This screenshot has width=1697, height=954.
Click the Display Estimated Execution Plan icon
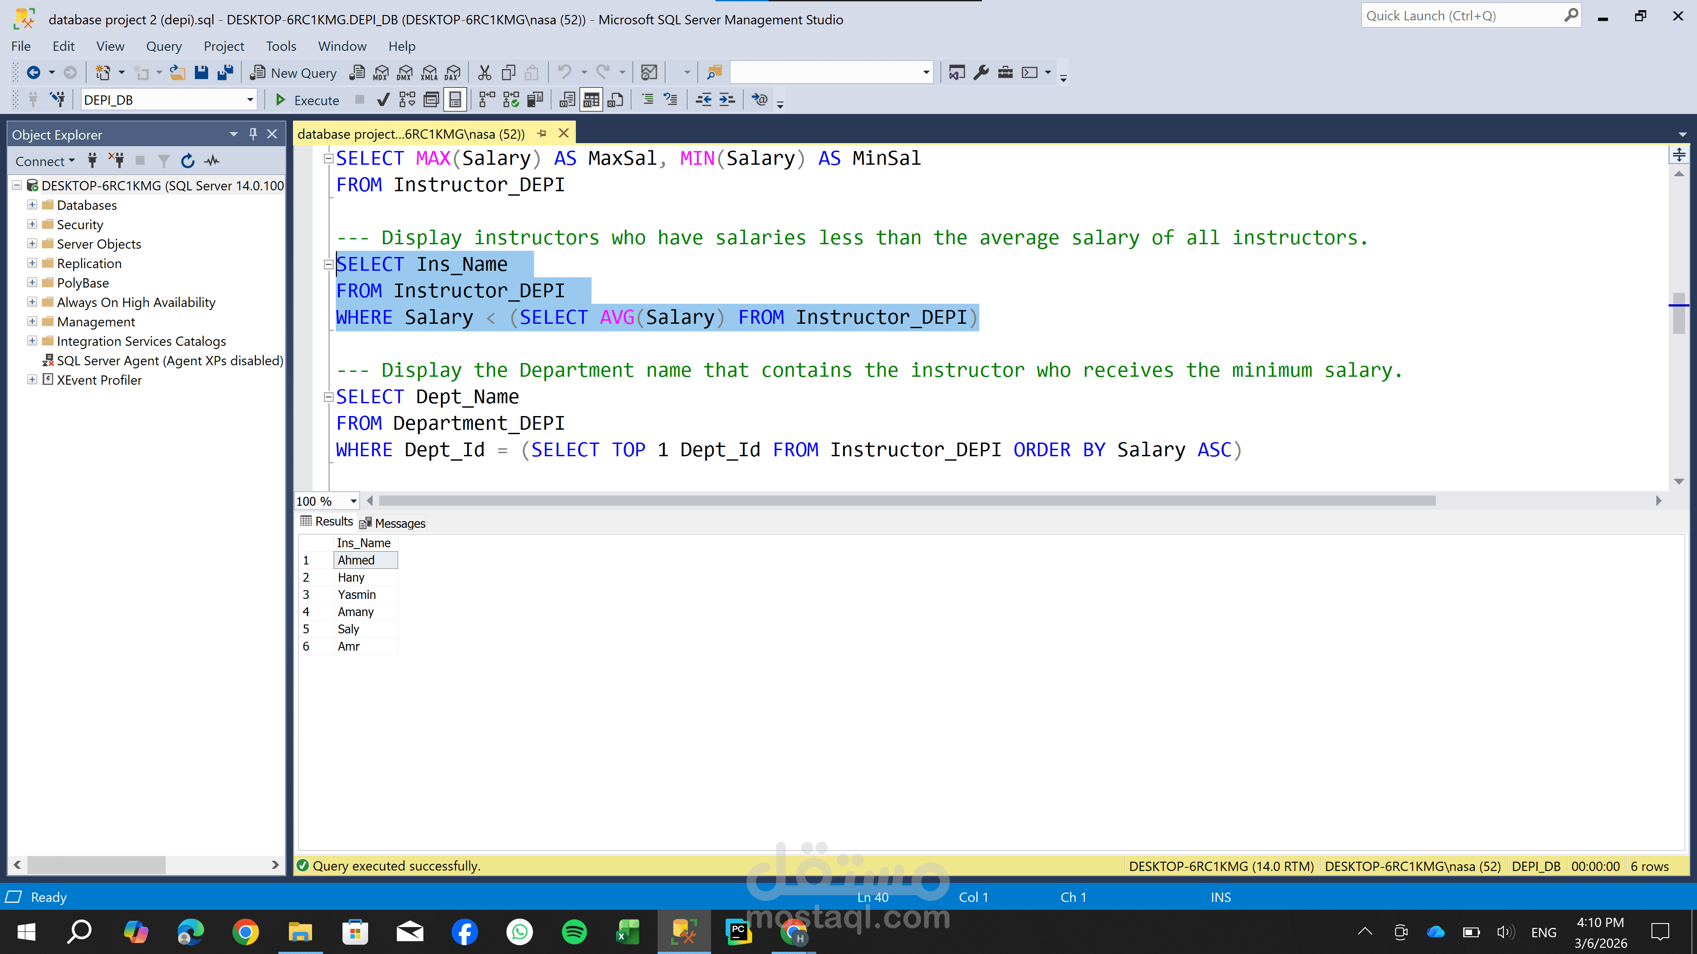click(x=407, y=100)
